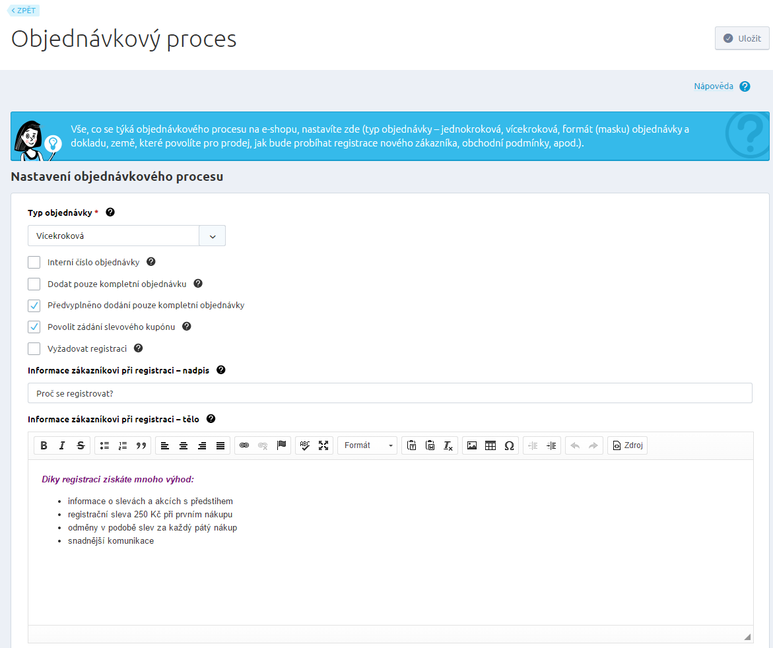Check Dodat pouze kompletní objednávku
The width and height of the screenshot is (773, 648).
[34, 284]
